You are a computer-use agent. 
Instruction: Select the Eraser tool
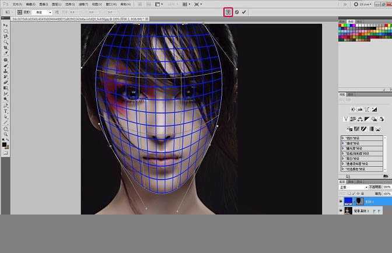[5, 82]
